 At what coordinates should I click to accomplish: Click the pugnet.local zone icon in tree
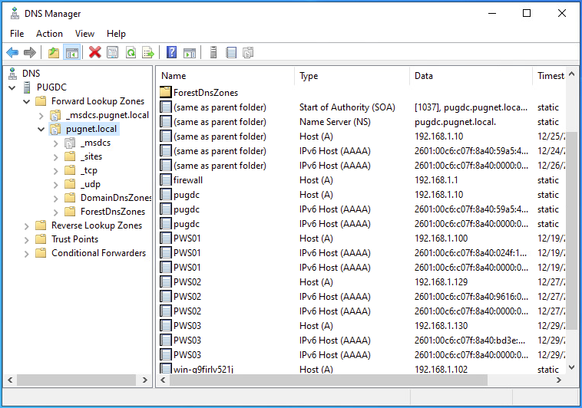(55, 129)
